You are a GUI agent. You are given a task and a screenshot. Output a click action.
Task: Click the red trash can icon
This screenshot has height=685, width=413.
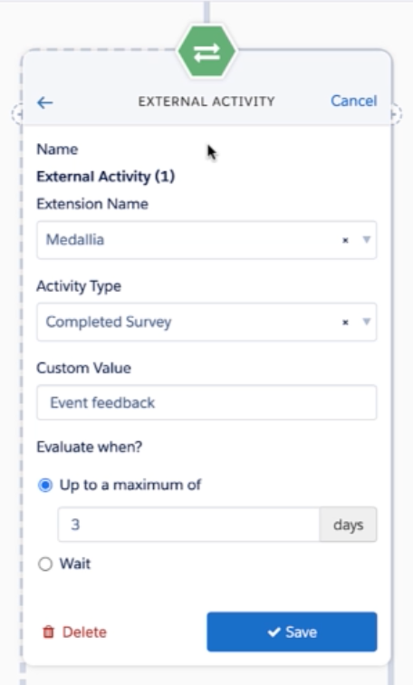[x=49, y=632]
